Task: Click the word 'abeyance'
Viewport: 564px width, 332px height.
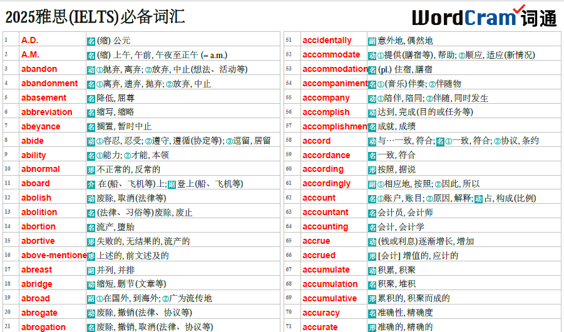Action: click(x=41, y=126)
